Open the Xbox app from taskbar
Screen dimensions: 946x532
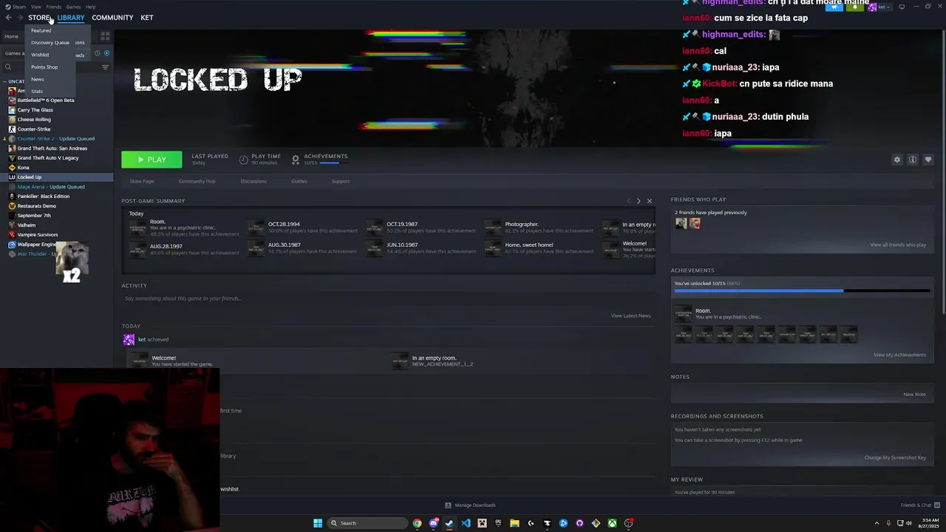[x=612, y=523]
